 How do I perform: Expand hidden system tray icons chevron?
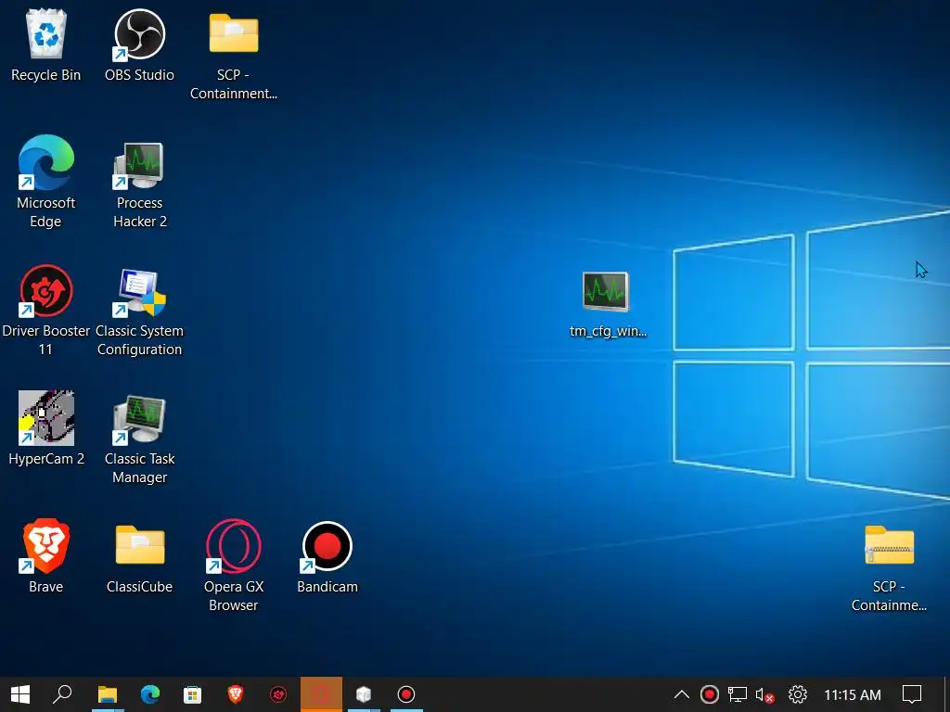(x=682, y=694)
